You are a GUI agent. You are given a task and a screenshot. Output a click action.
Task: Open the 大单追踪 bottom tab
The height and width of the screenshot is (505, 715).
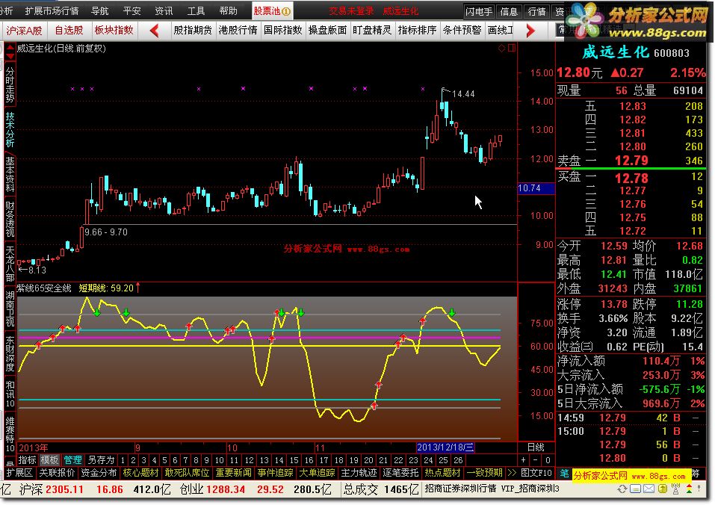(317, 473)
